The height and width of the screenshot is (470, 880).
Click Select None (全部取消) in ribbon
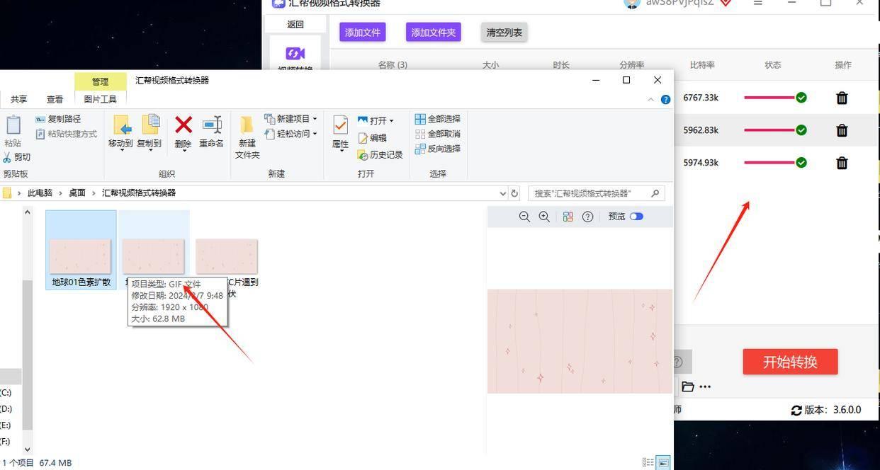point(437,134)
